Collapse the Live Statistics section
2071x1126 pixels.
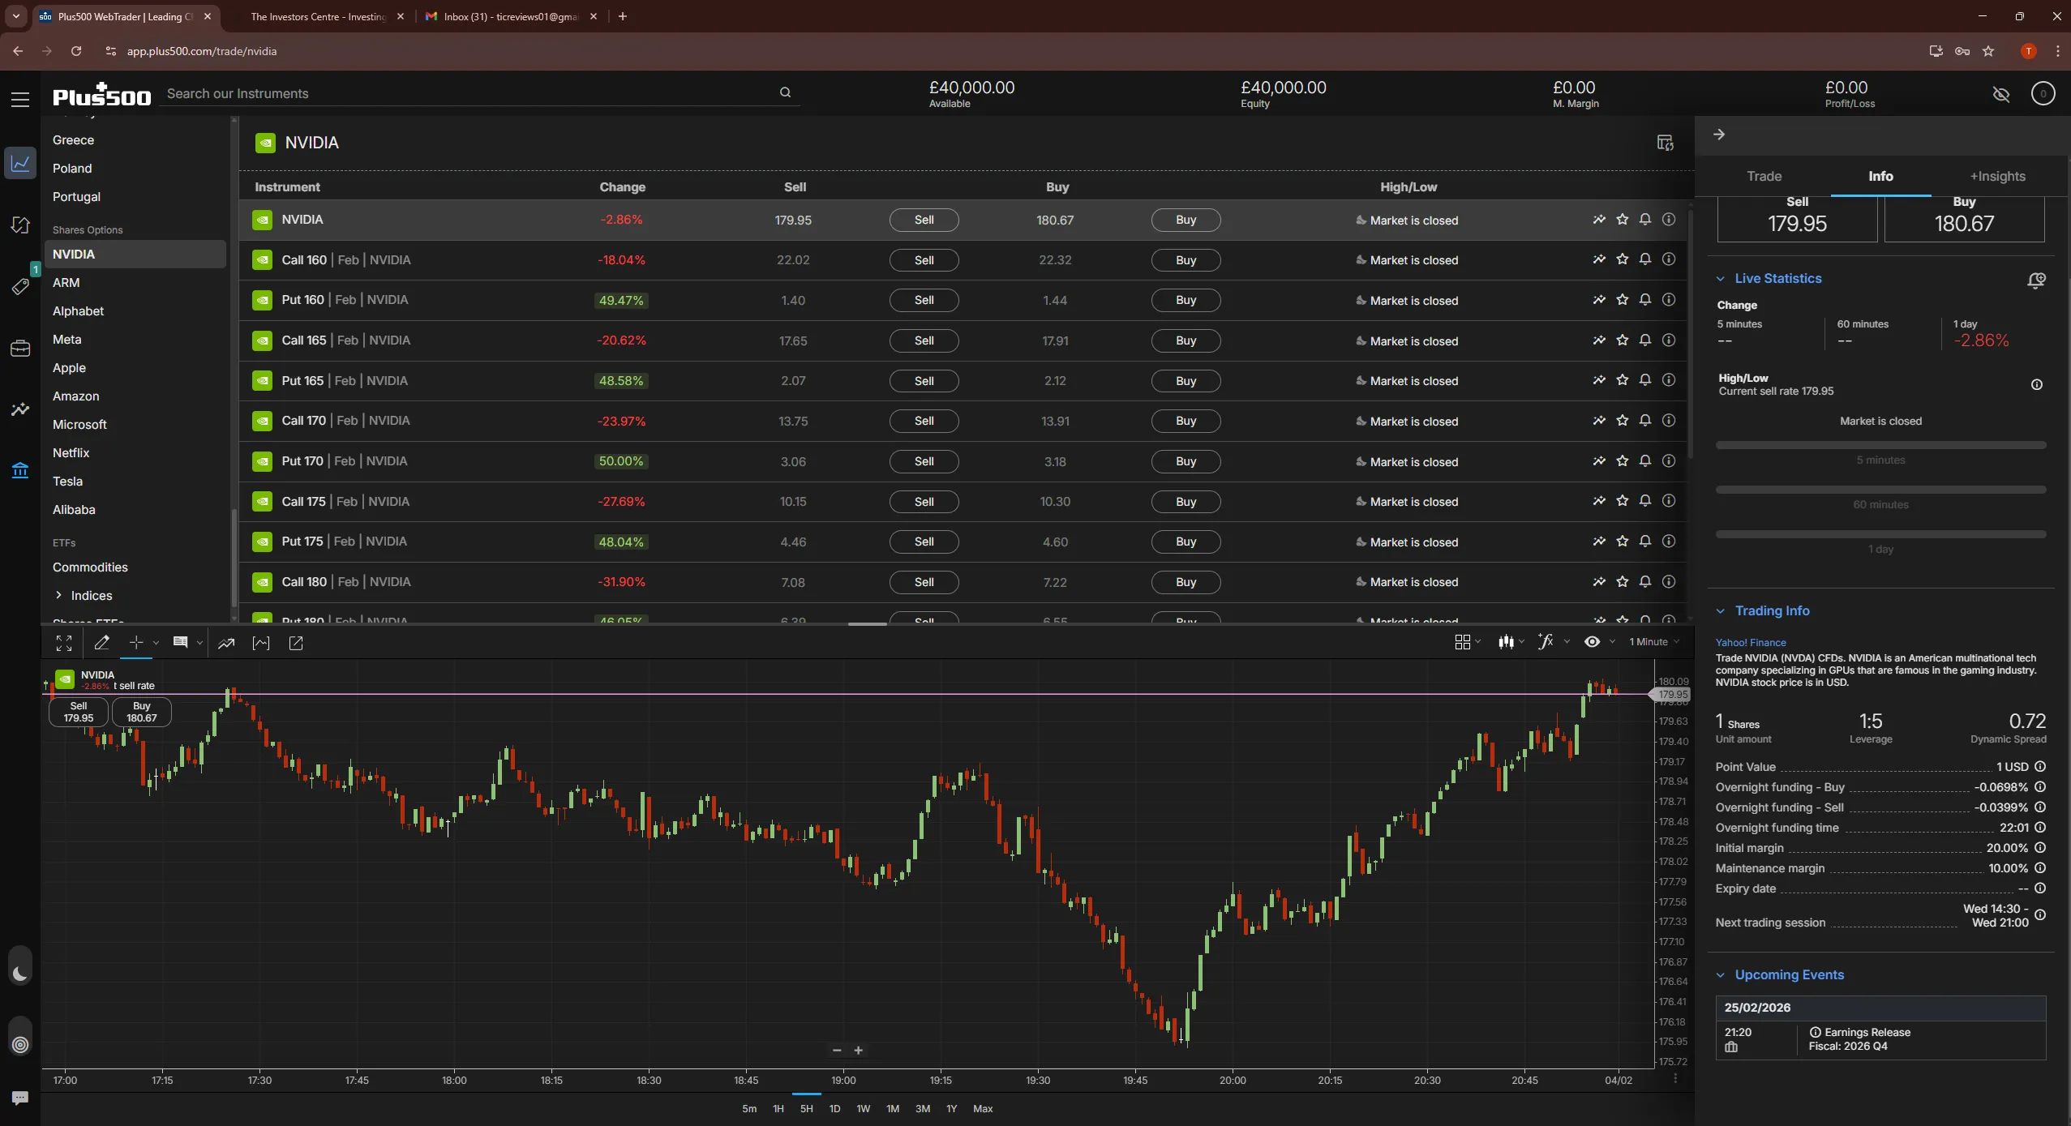[1720, 279]
